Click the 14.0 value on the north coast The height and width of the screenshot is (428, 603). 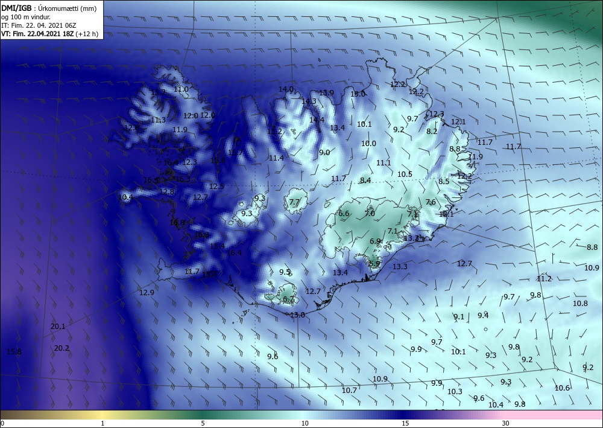point(286,89)
